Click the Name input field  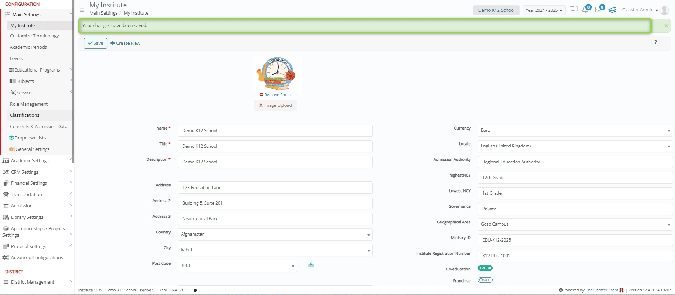tap(275, 131)
